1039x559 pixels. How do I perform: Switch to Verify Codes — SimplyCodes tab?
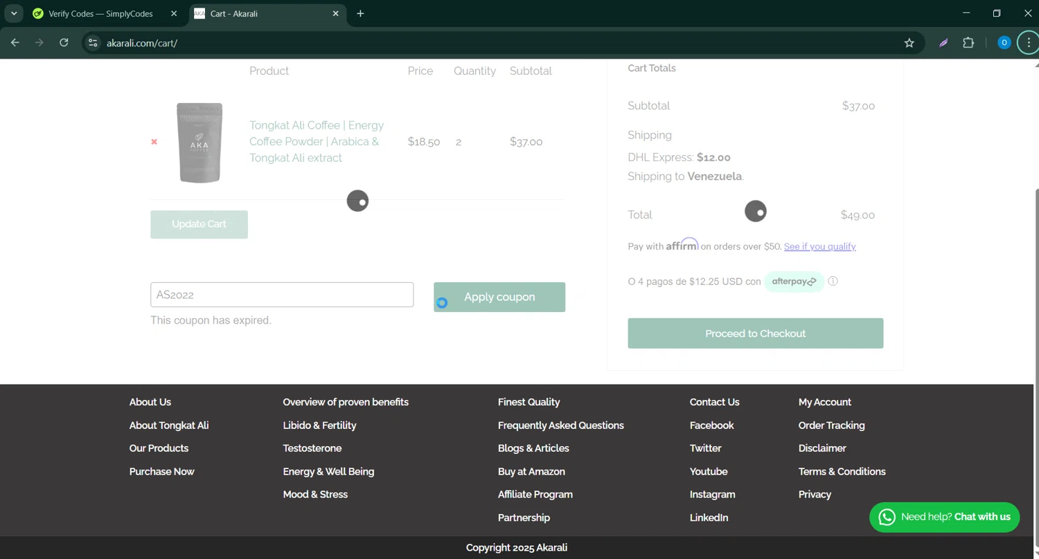tap(101, 14)
